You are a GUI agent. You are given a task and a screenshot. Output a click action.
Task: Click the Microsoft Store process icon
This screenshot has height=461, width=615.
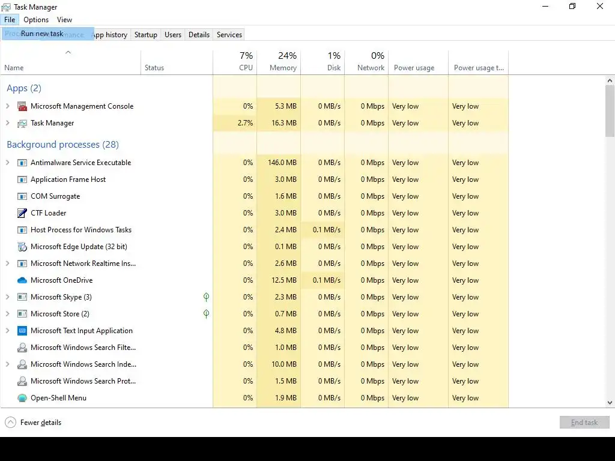pyautogui.click(x=22, y=314)
